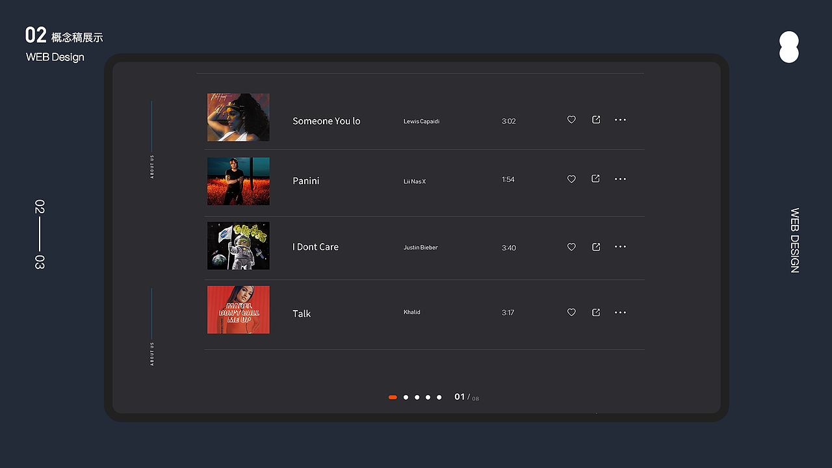
Task: Open more options for Someone You lo
Action: click(x=620, y=120)
